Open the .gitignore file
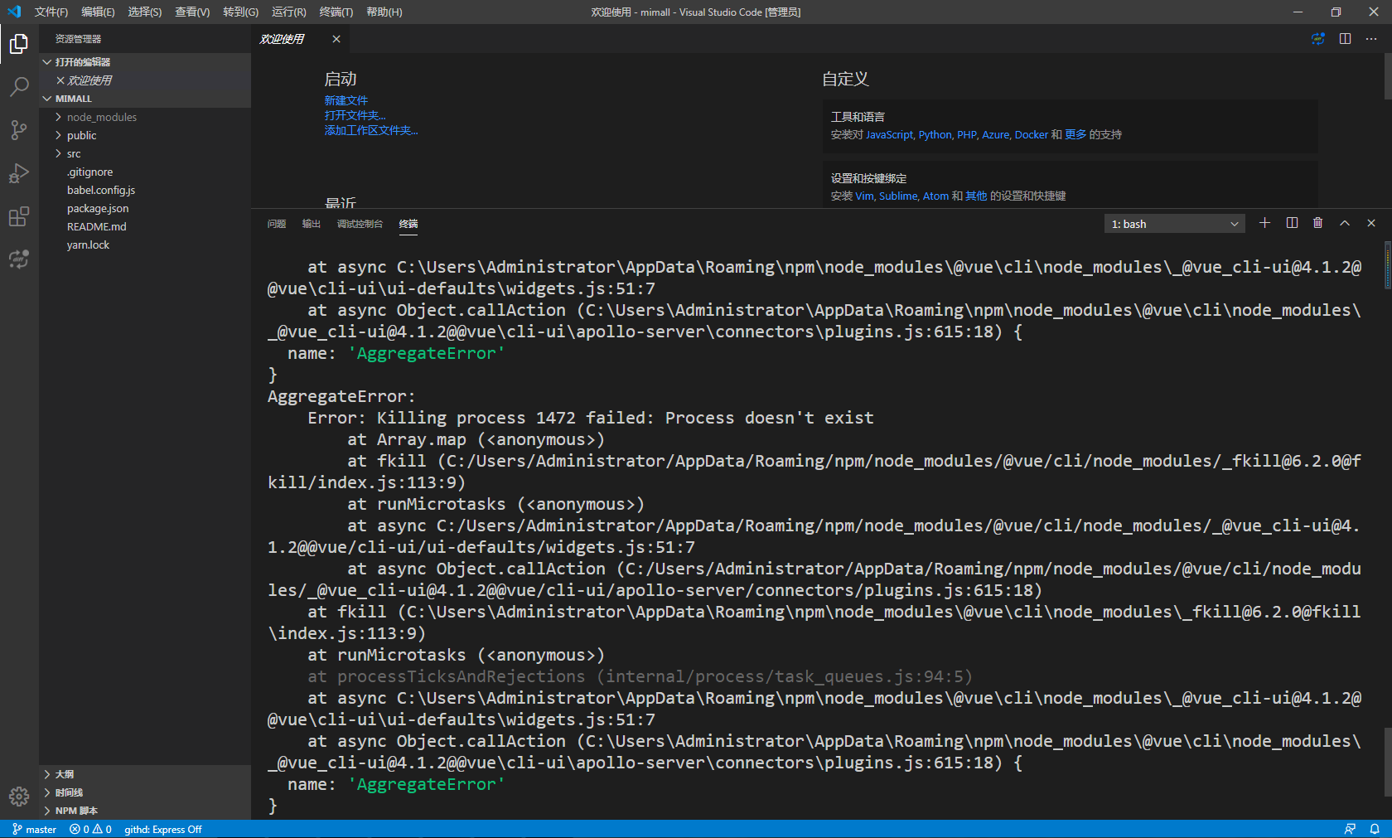1392x838 pixels. pos(145,172)
